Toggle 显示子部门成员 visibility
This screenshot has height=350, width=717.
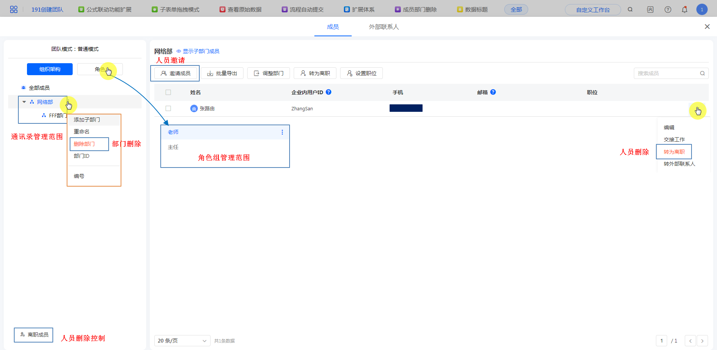click(198, 51)
